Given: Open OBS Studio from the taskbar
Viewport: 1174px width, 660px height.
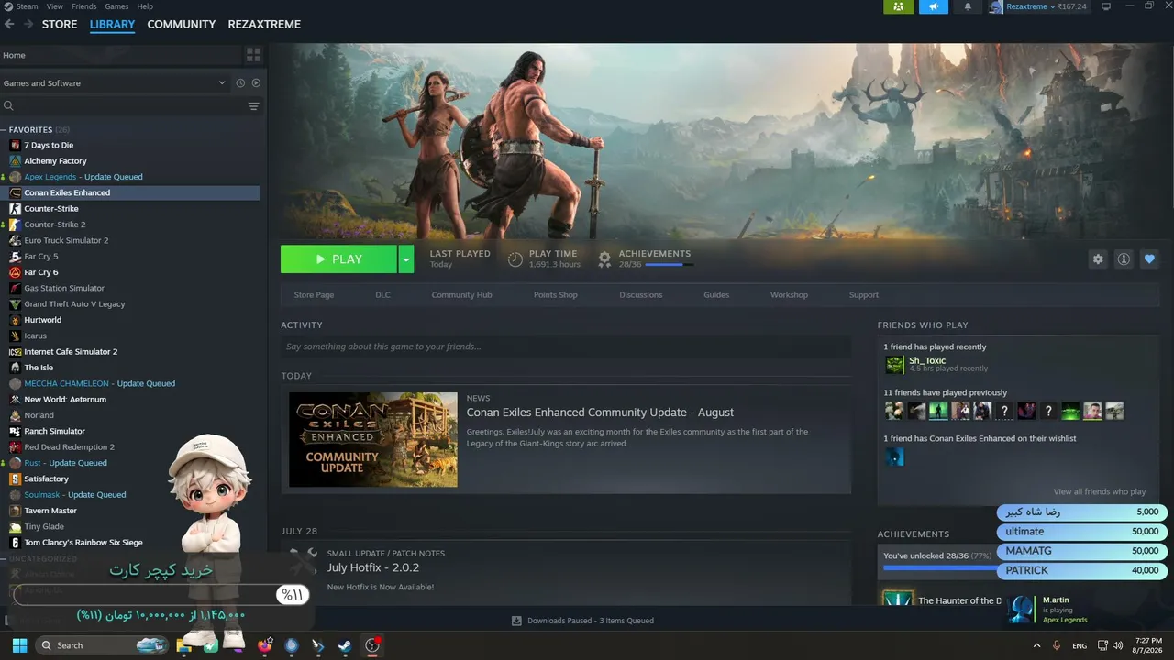Looking at the screenshot, I should (x=372, y=645).
